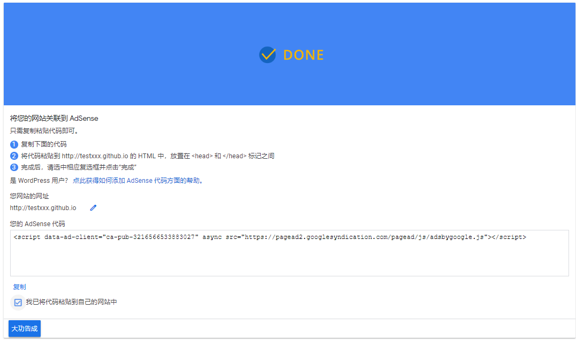Image resolution: width=576 pixels, height=340 pixels.
Task: Click the pencil next to http://testxxx.github.io
Action: click(x=93, y=207)
